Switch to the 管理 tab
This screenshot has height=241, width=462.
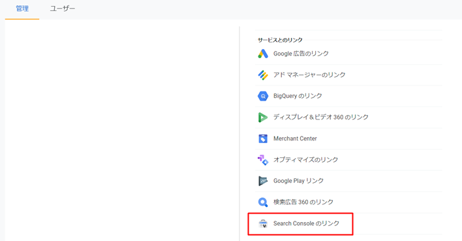point(22,9)
